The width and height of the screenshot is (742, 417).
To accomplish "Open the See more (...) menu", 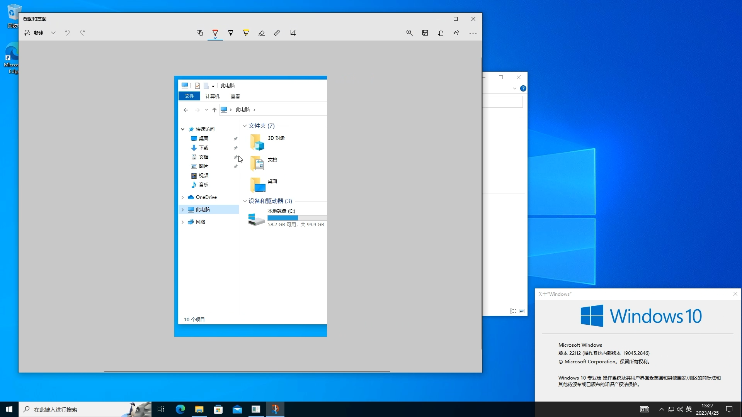I will click(x=473, y=33).
